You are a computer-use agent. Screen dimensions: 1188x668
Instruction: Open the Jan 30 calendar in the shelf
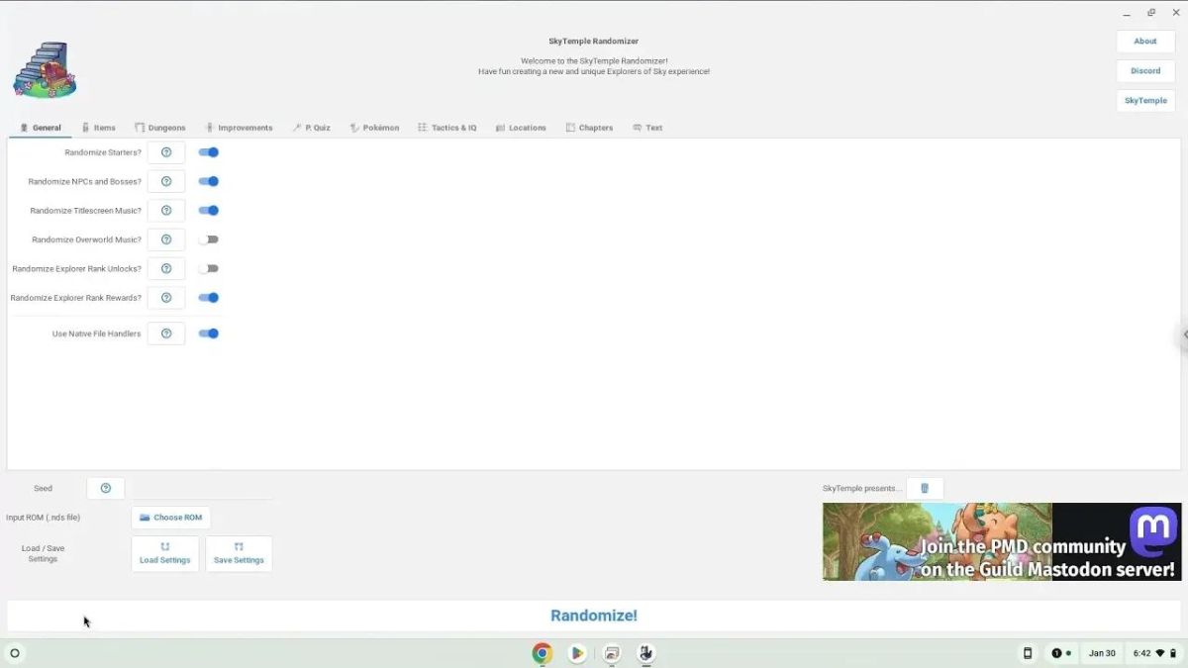coord(1102,653)
